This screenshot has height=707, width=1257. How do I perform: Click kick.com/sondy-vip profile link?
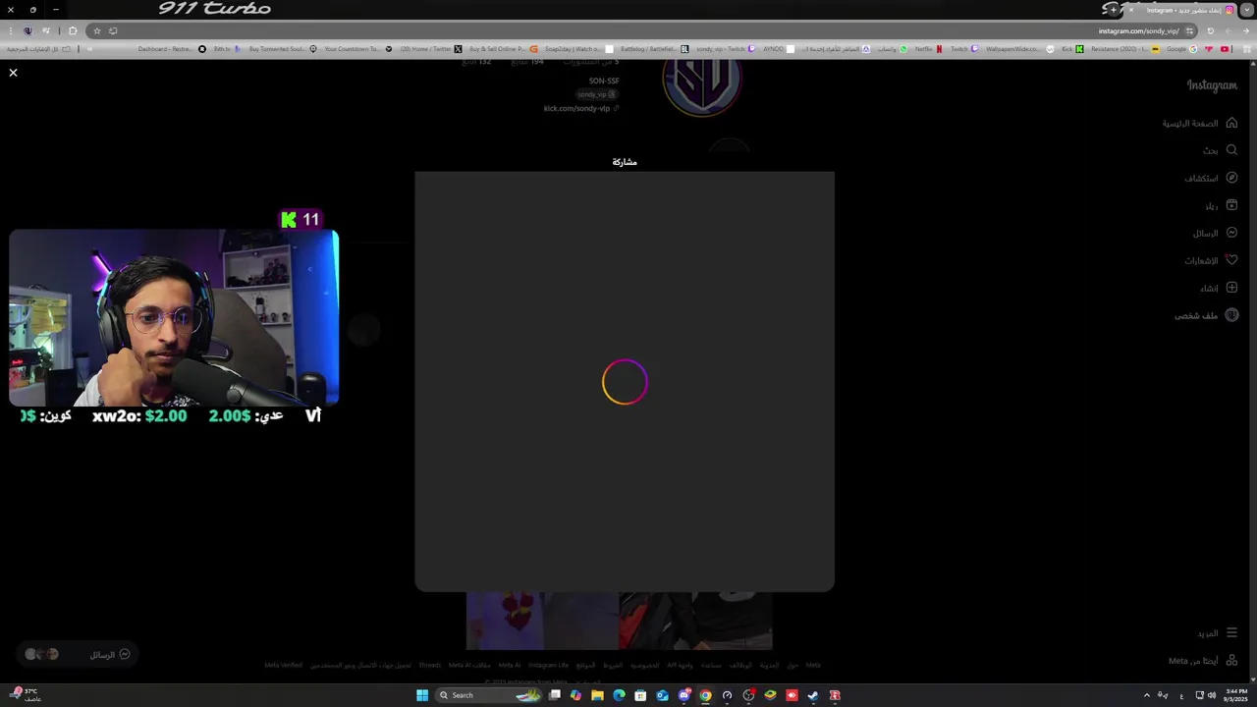coord(580,108)
